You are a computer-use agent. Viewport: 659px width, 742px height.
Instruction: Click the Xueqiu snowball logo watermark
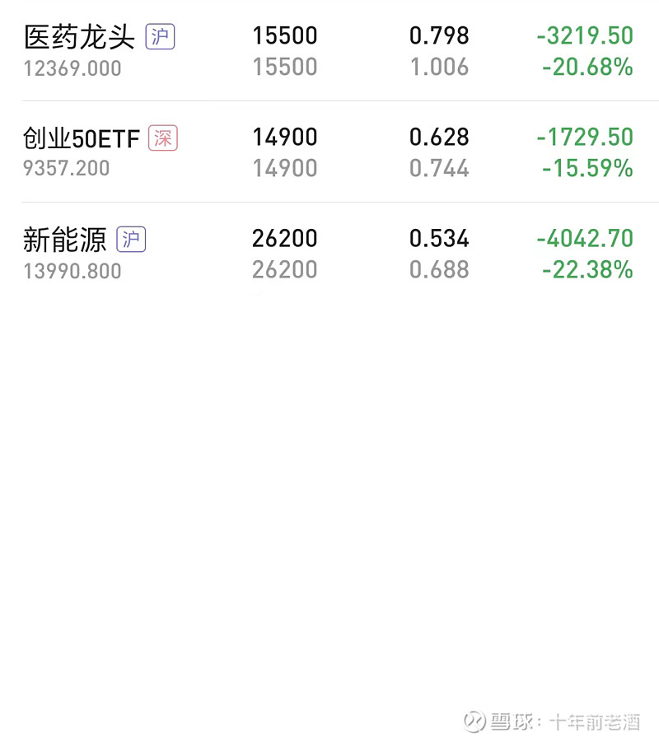tap(474, 721)
